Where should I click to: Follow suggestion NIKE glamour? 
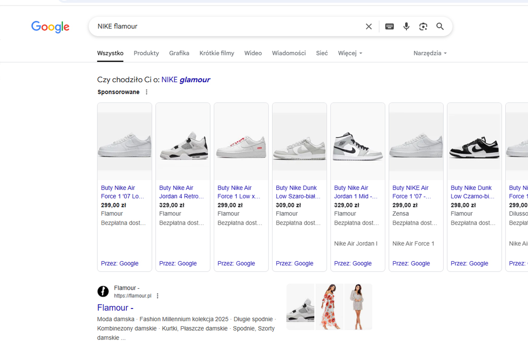[186, 80]
